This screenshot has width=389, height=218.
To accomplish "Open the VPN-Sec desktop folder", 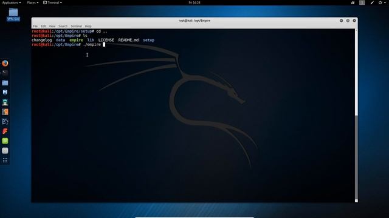I will [x=13, y=14].
